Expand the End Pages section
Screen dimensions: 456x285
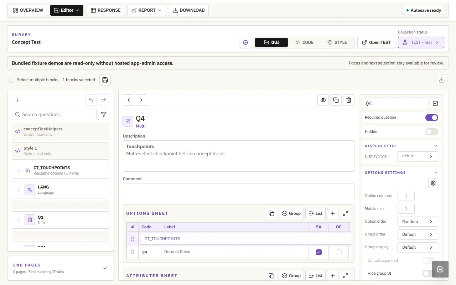[x=105, y=268]
